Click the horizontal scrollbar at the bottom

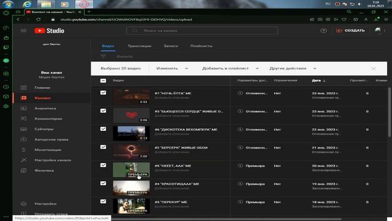coord(226,219)
